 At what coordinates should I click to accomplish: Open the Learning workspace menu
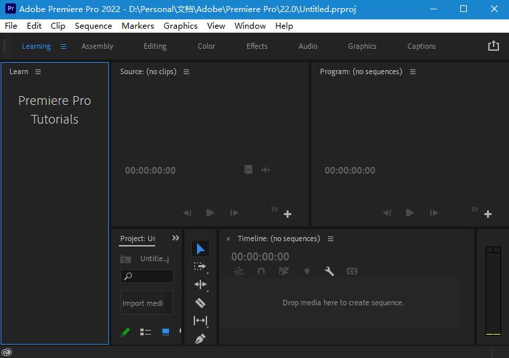pyautogui.click(x=63, y=46)
